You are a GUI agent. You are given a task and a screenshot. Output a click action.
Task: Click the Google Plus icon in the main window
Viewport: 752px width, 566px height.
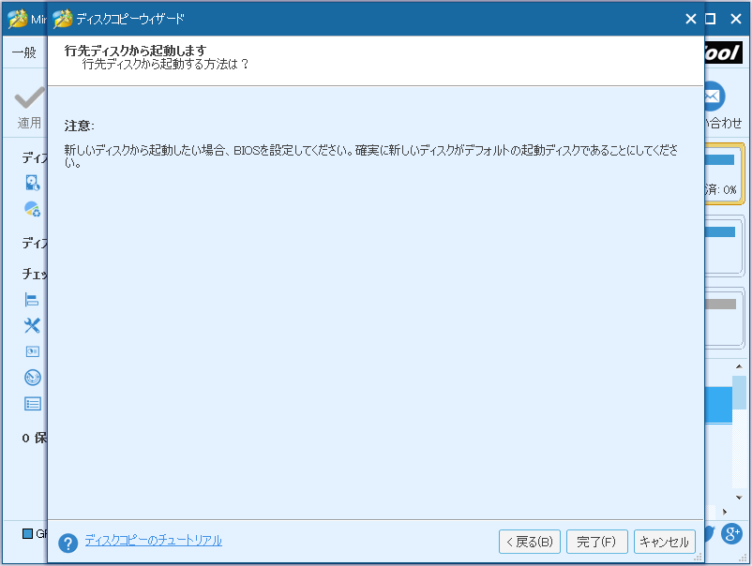point(732,533)
